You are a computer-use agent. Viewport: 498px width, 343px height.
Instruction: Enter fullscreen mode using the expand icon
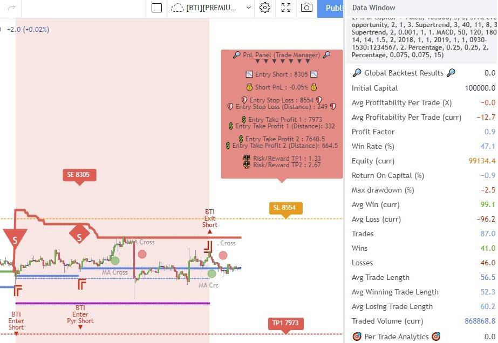point(285,8)
